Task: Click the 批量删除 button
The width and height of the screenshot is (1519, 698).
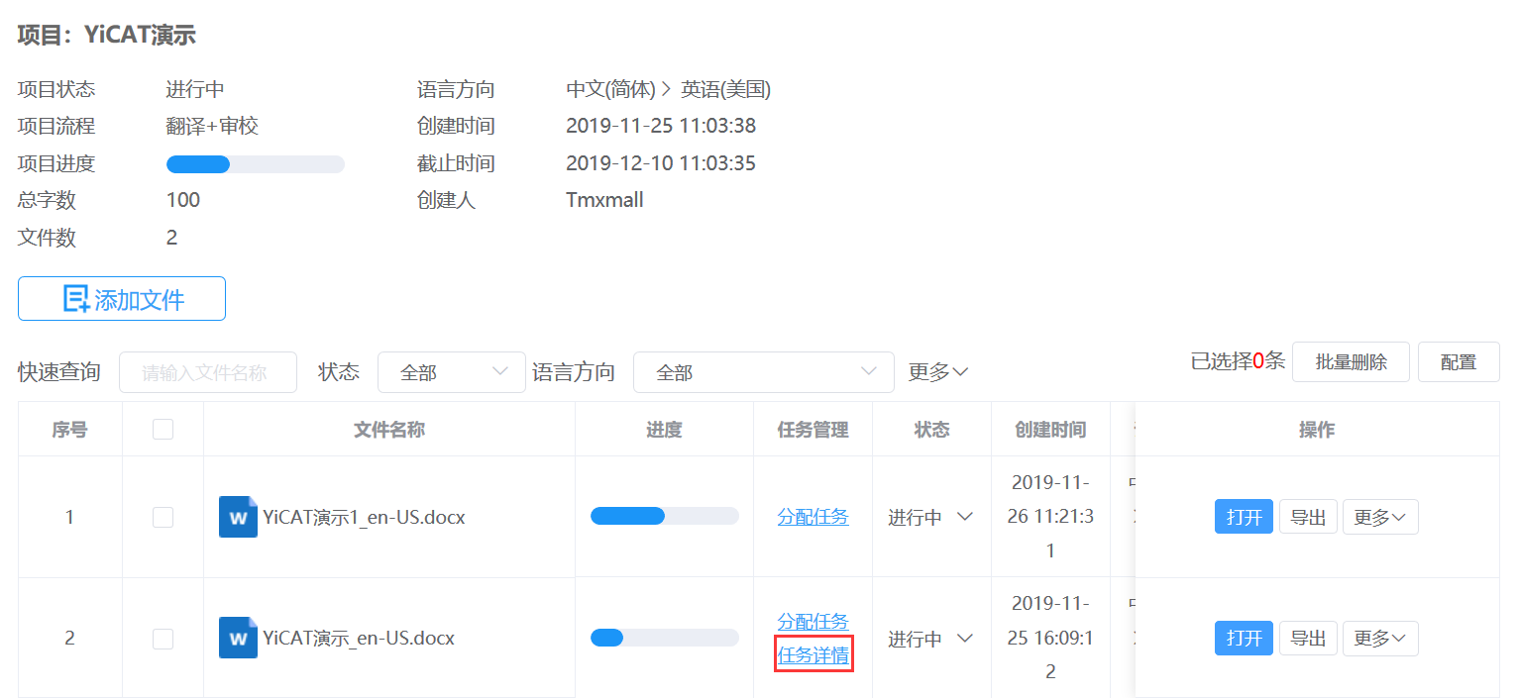Action: pos(1351,362)
